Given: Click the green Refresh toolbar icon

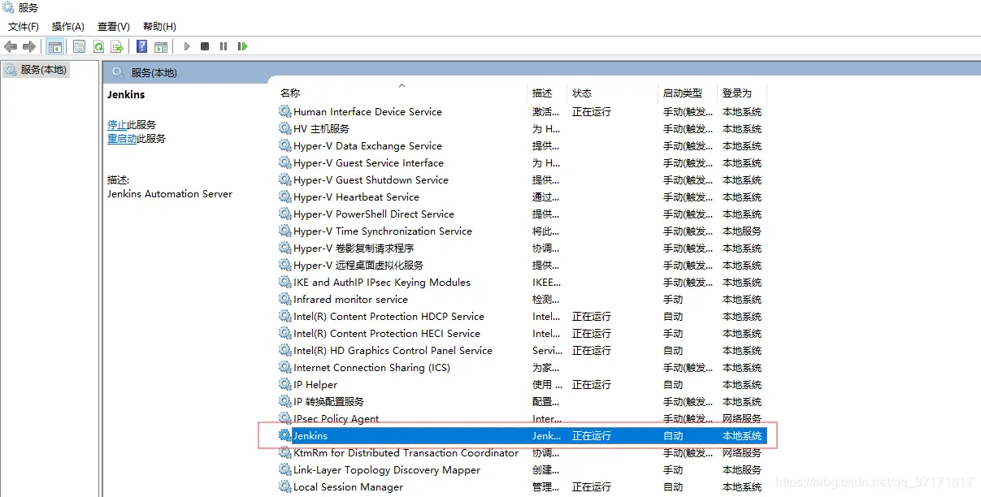Looking at the screenshot, I should coord(98,47).
